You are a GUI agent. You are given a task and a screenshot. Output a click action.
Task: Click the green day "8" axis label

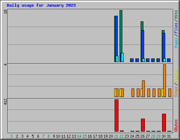coord(49,136)
